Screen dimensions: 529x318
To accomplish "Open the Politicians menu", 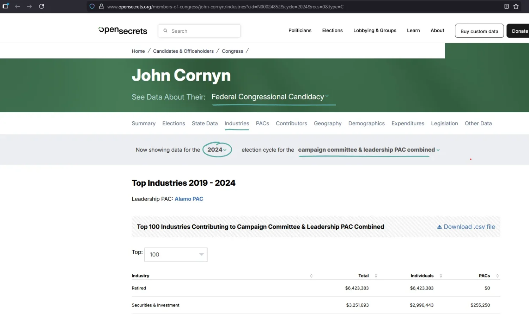I will [300, 31].
